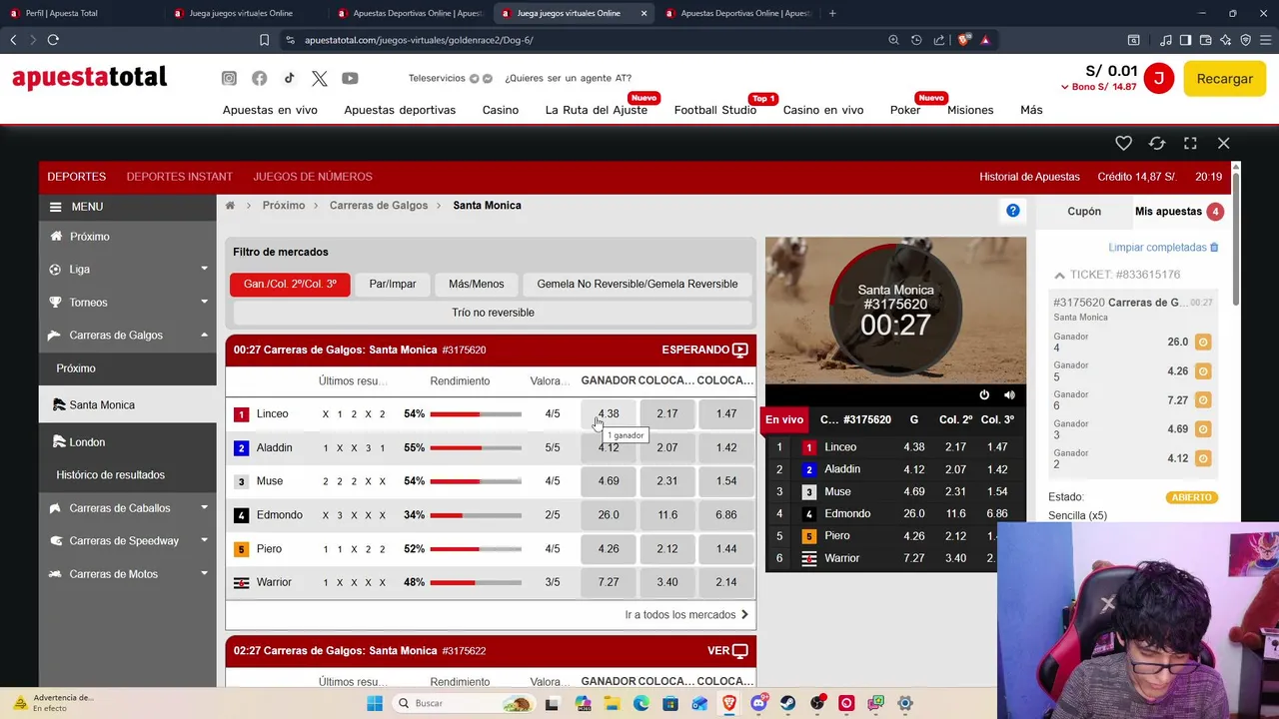Viewport: 1279px width, 719px height.
Task: Click Linceo's performance bar
Action: pos(476,414)
